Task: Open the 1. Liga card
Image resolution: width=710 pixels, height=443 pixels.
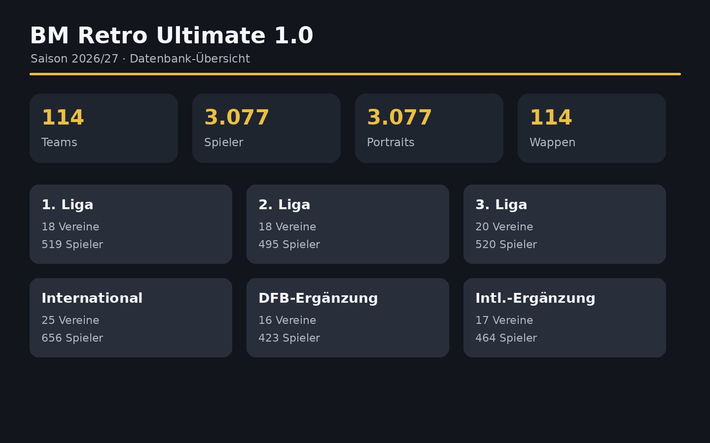Action: [131, 224]
